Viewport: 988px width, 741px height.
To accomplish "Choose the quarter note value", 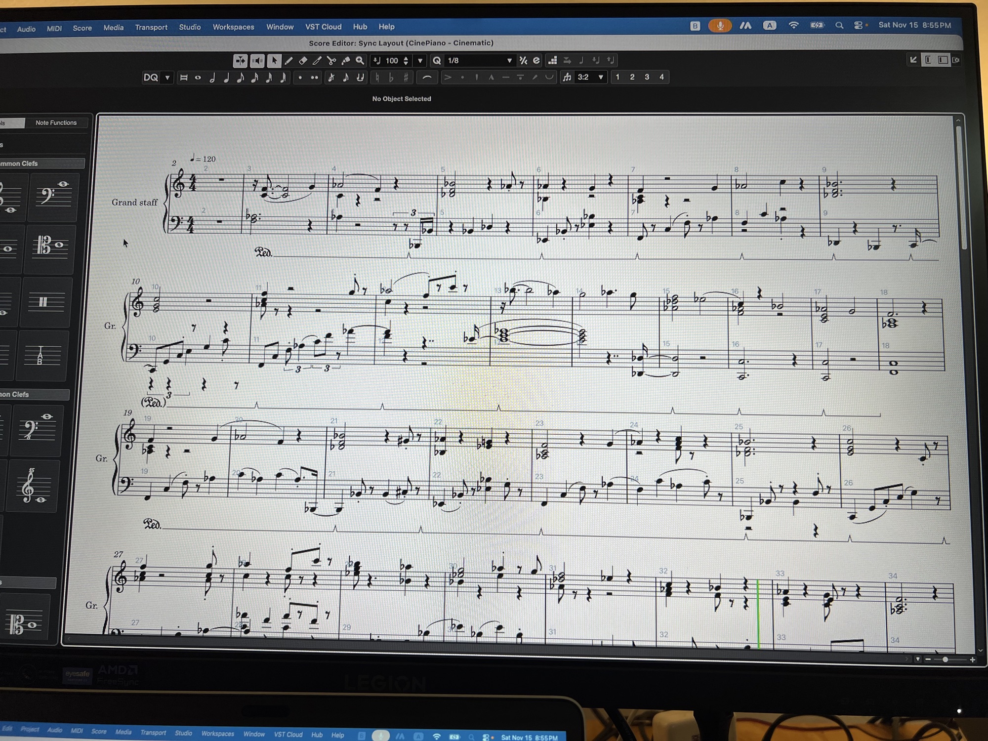I will (x=226, y=78).
